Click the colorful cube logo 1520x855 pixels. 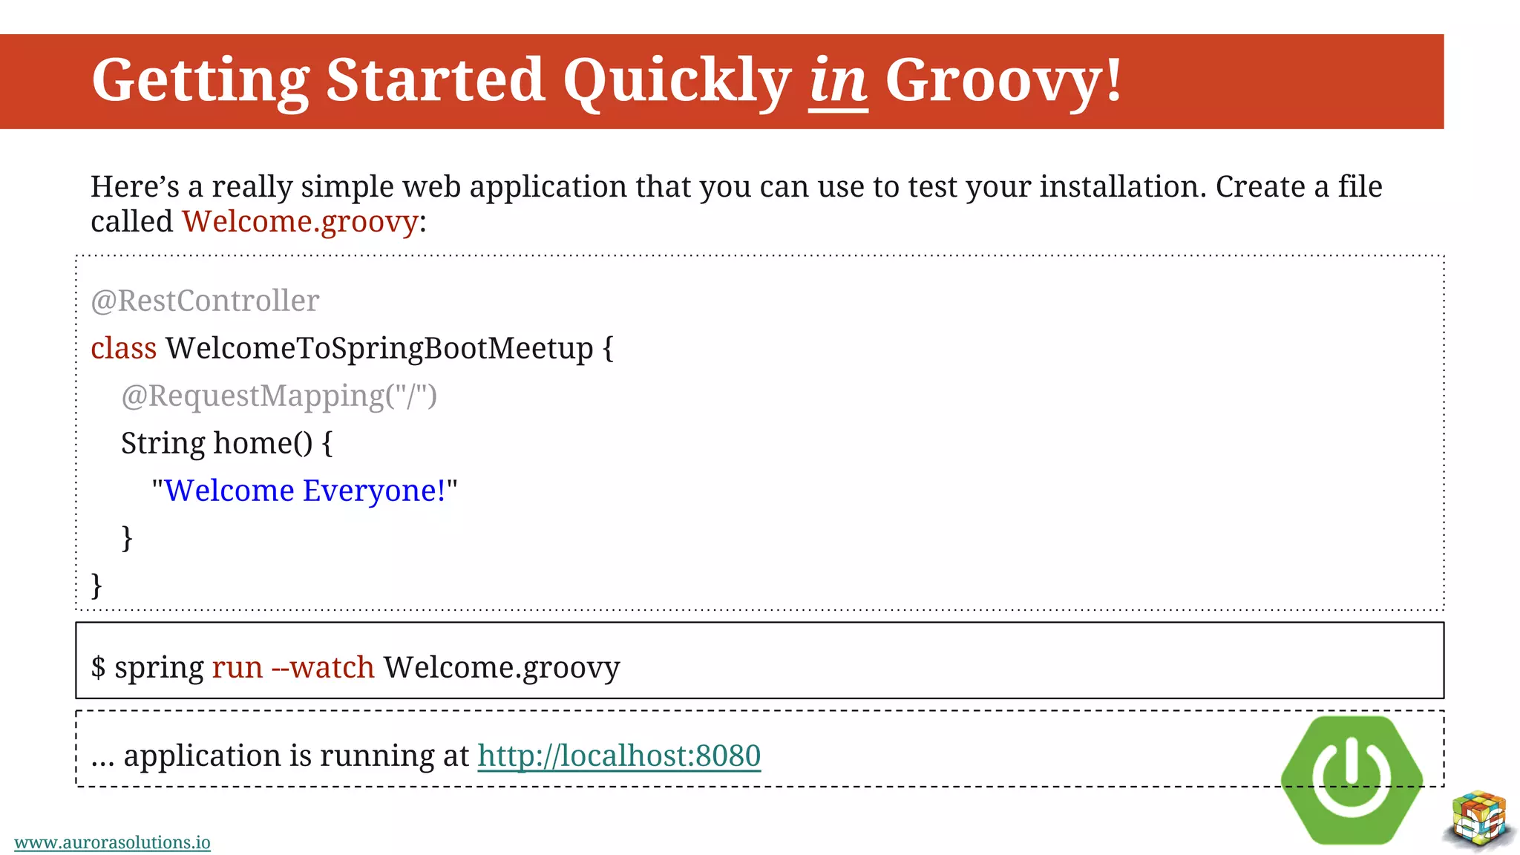click(1480, 819)
